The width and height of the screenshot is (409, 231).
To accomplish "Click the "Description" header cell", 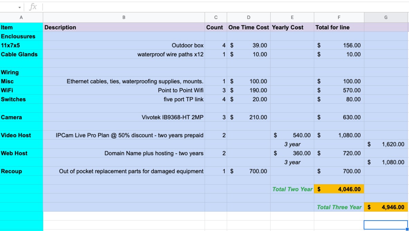I will [124, 27].
